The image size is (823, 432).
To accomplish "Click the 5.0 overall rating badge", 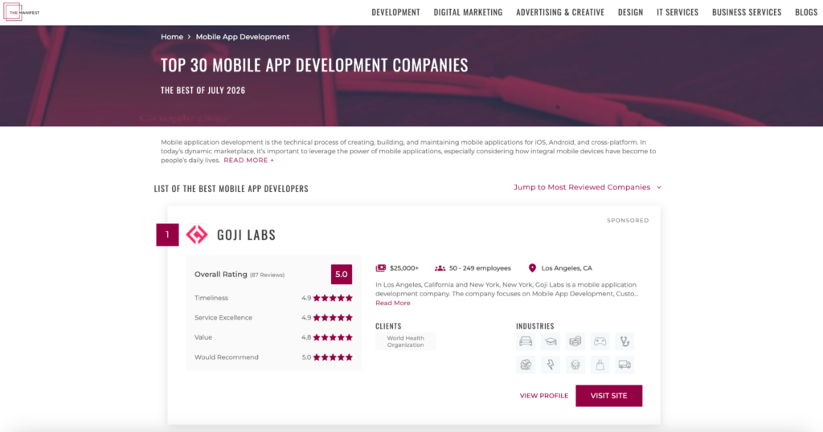I will click(x=341, y=274).
